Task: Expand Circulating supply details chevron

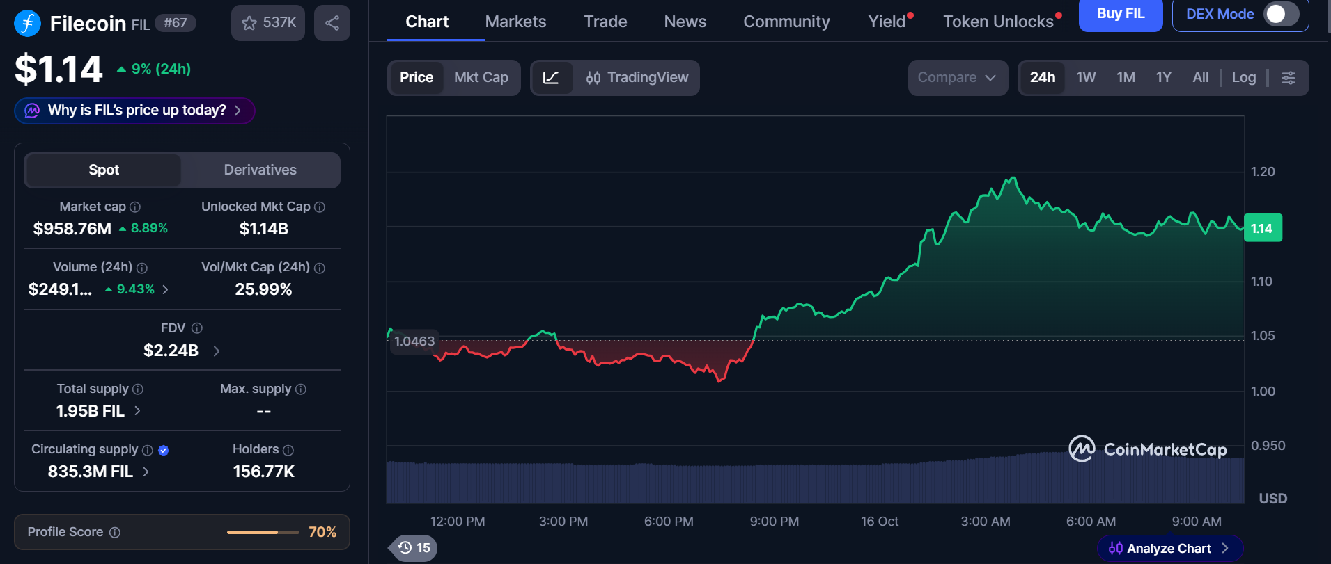Action: 146,472
